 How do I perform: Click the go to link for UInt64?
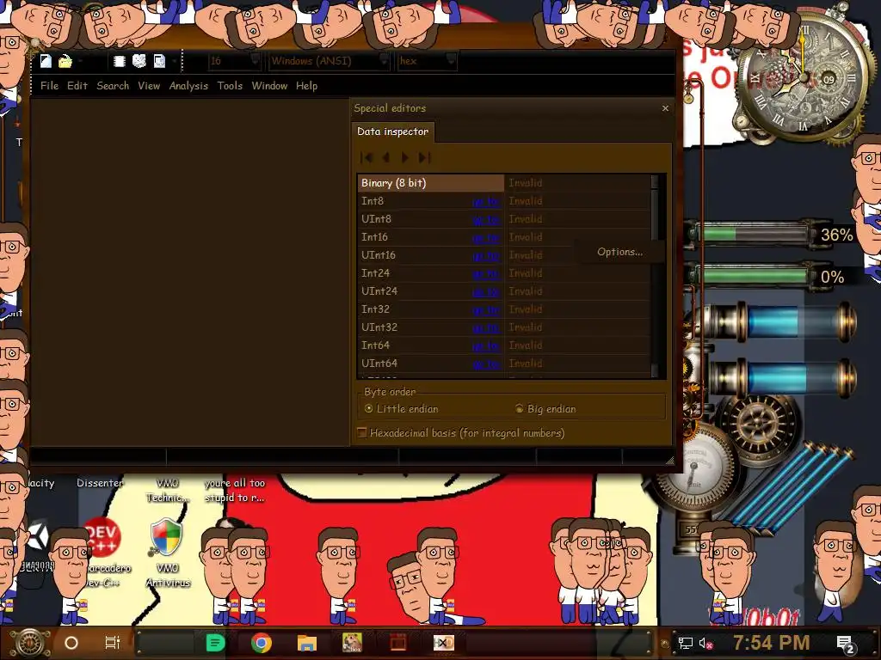tap(486, 364)
